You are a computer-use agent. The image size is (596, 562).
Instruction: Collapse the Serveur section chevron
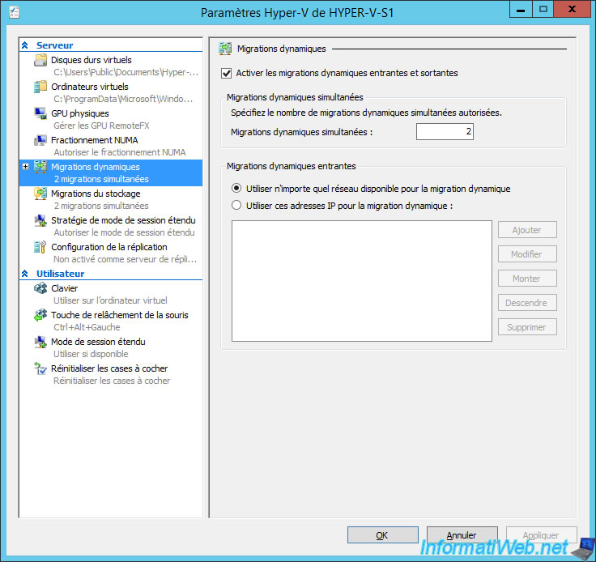[x=25, y=45]
